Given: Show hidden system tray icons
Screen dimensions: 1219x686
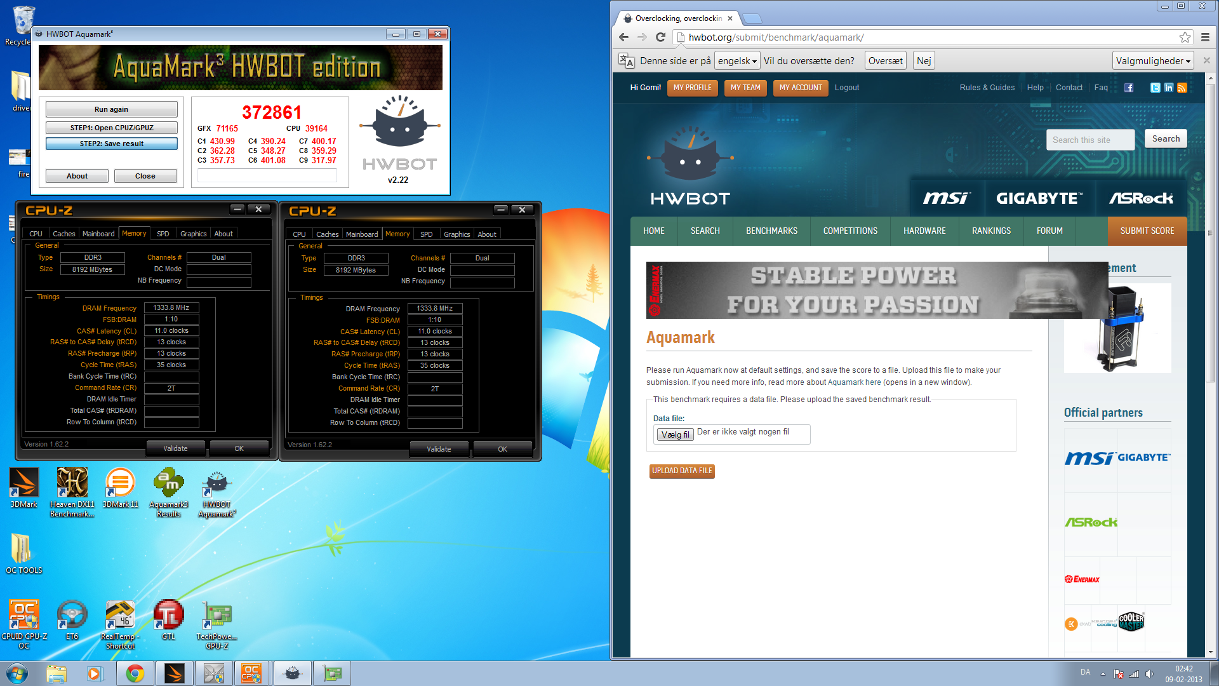Looking at the screenshot, I should click(1103, 674).
